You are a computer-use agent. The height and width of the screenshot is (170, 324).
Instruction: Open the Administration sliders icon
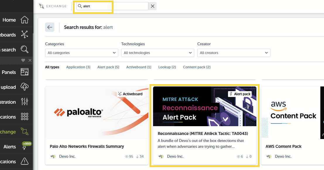coord(24,102)
